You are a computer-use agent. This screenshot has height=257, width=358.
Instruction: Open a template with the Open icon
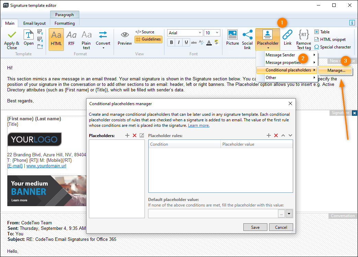tap(28, 38)
